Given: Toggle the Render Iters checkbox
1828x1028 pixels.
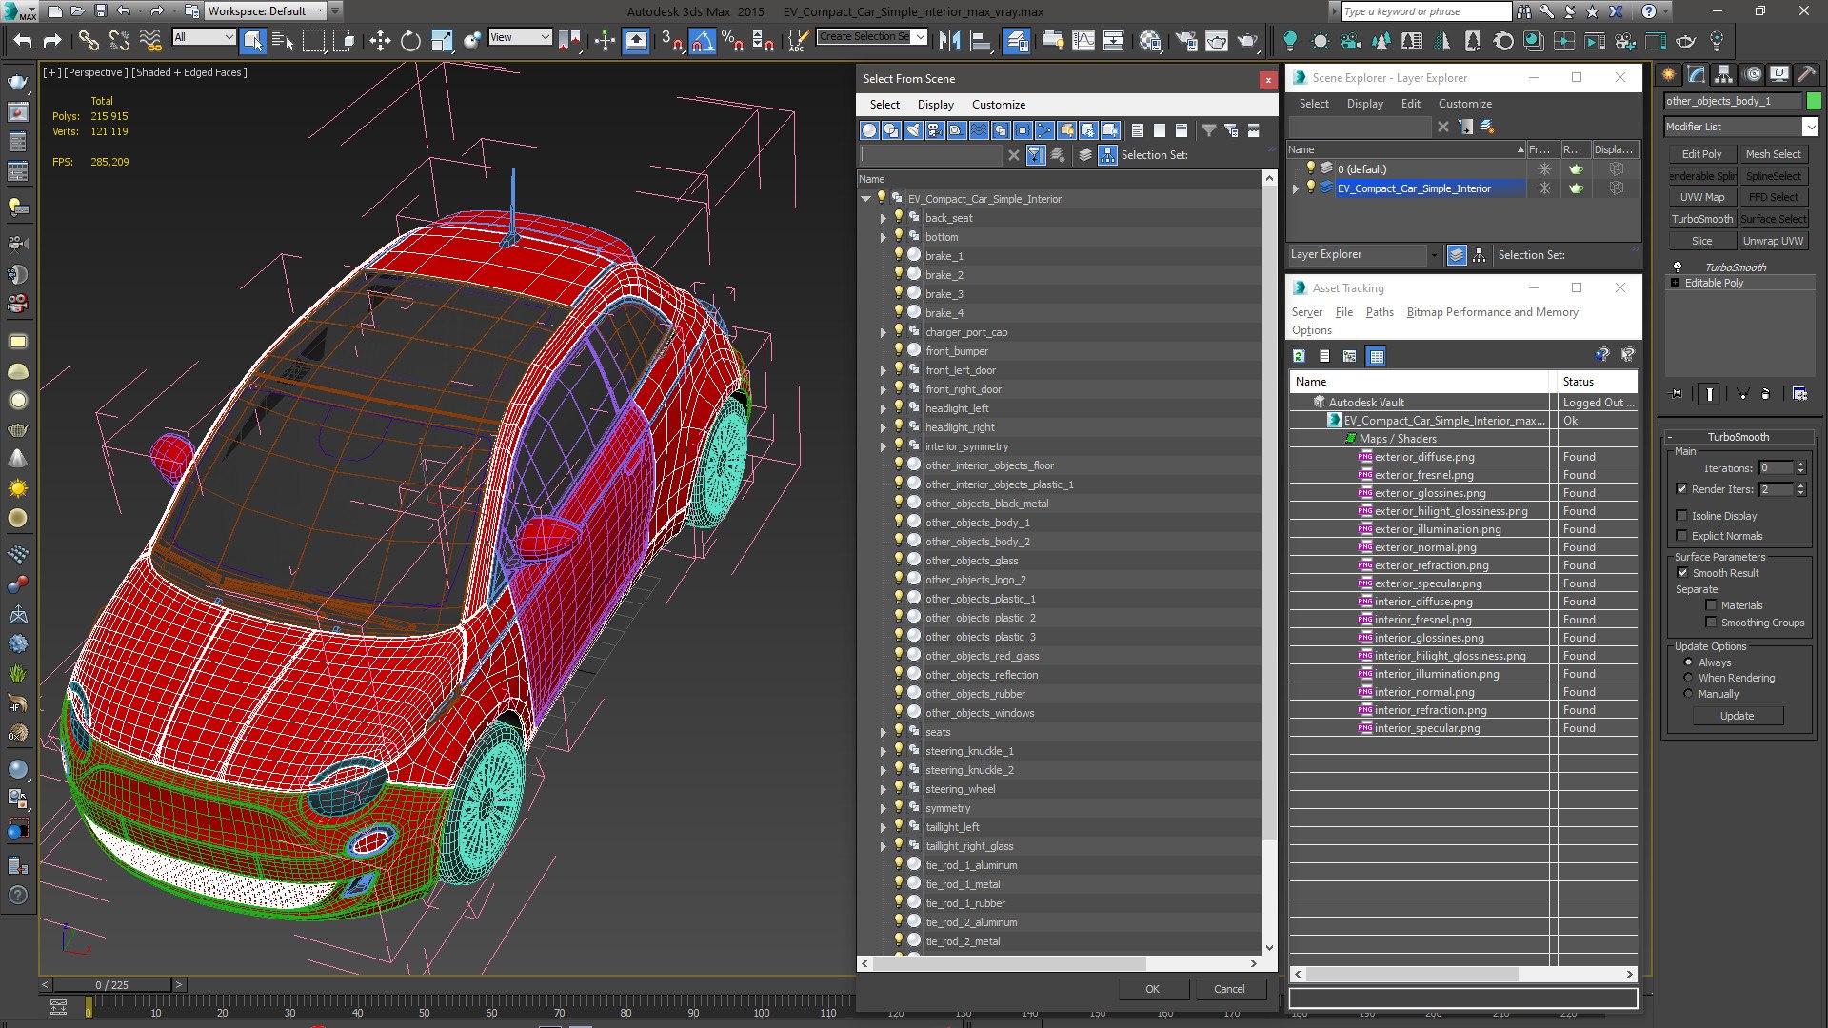Looking at the screenshot, I should click(1682, 489).
